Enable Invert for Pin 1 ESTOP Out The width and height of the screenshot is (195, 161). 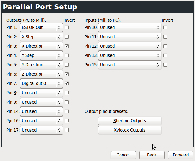coord(67,27)
